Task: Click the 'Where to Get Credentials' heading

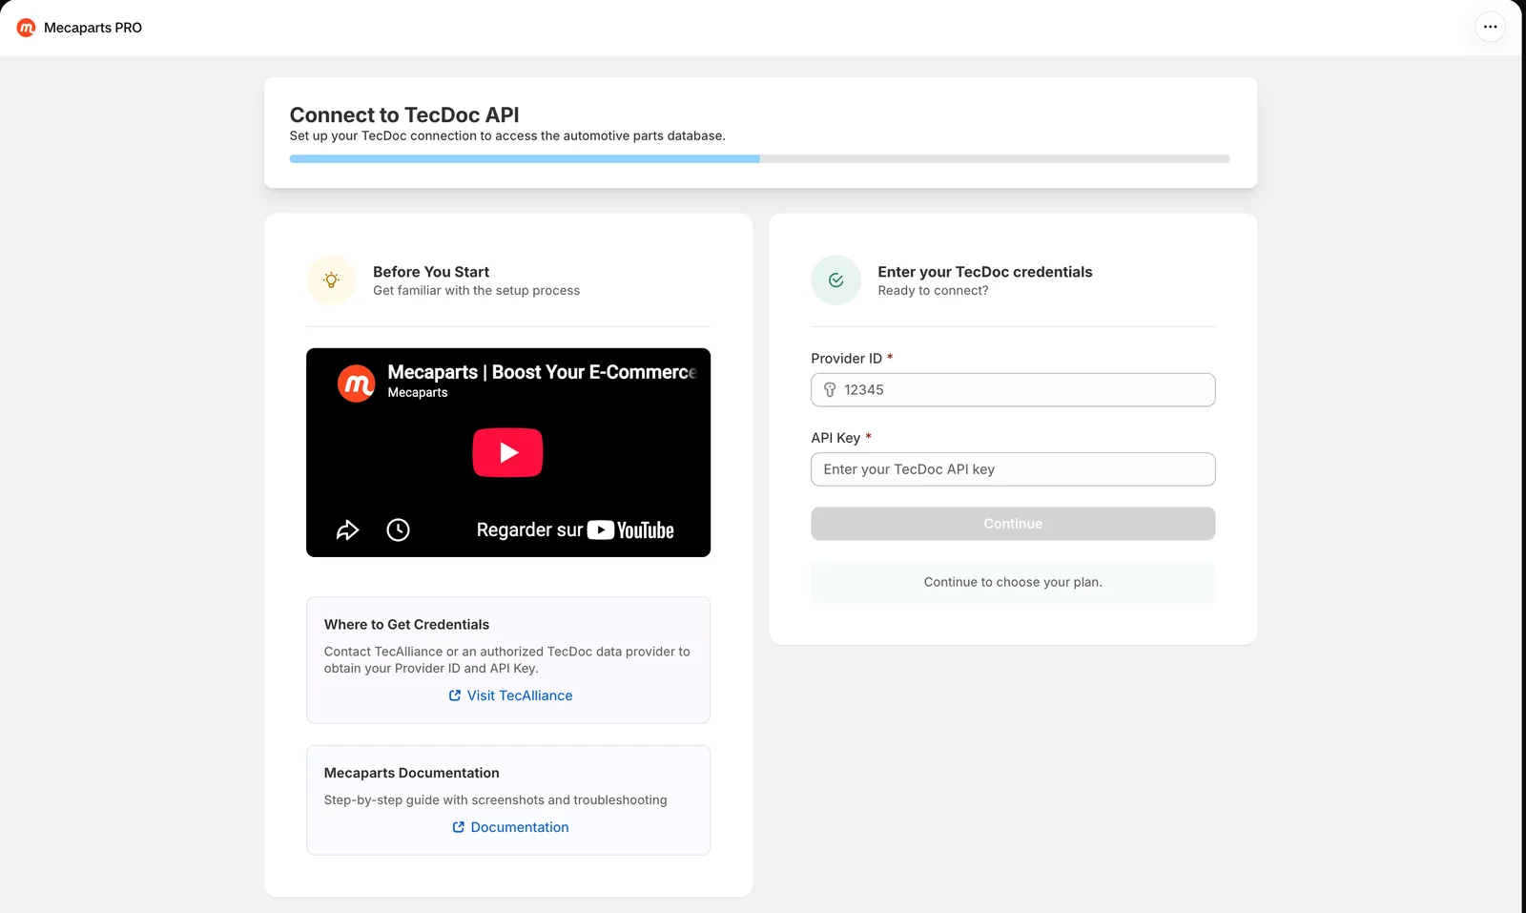Action: pos(406,624)
